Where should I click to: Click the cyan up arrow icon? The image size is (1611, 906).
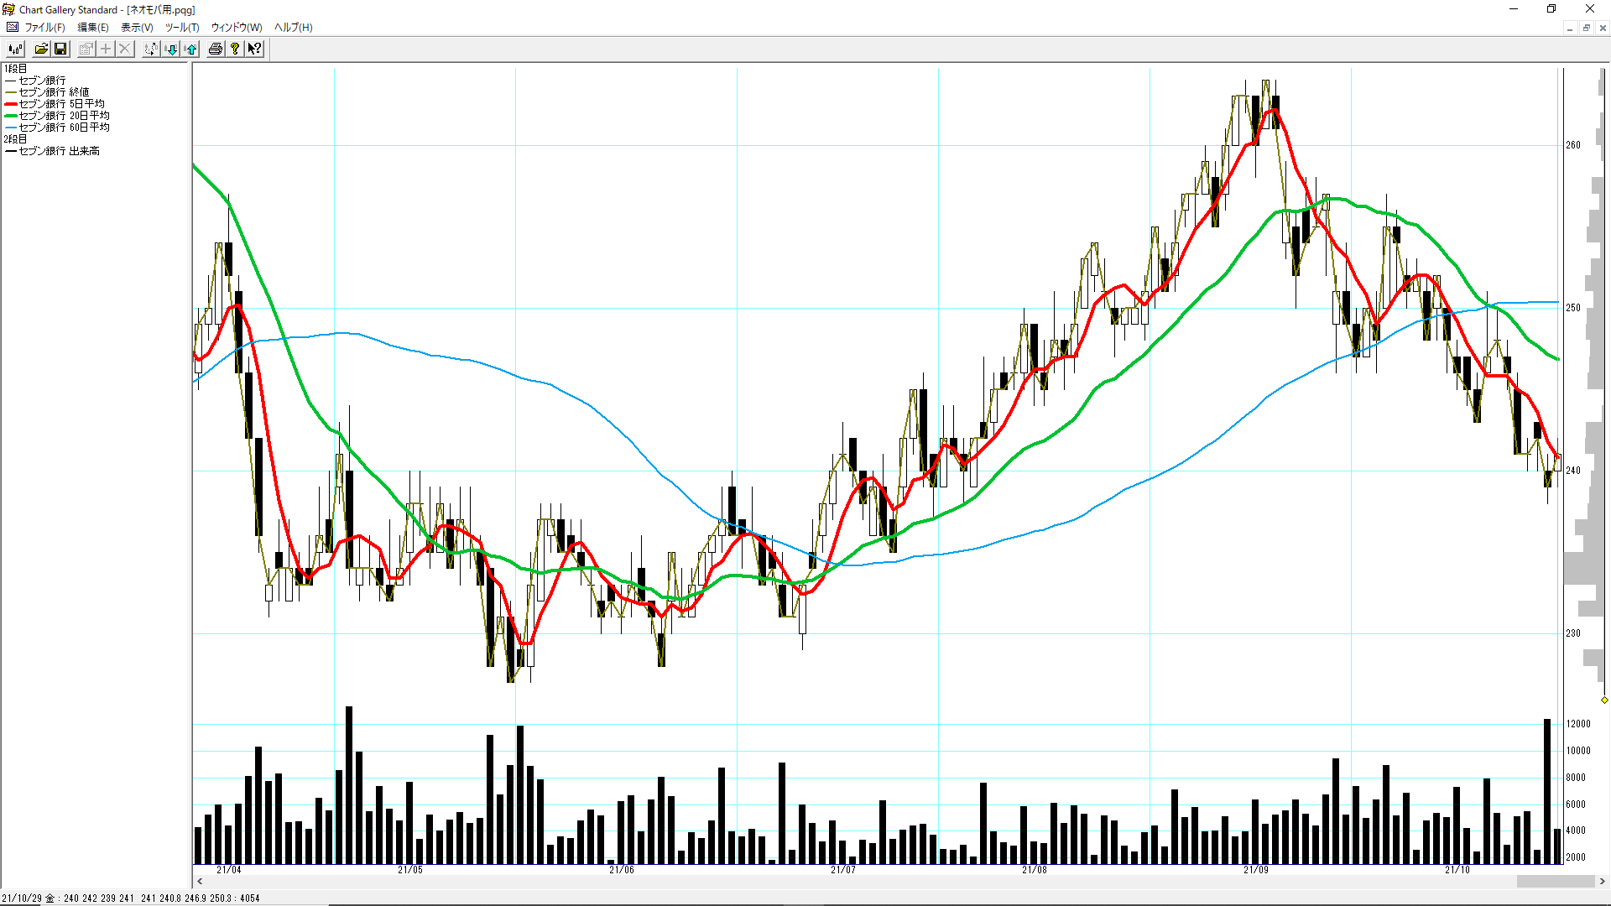[x=191, y=49]
